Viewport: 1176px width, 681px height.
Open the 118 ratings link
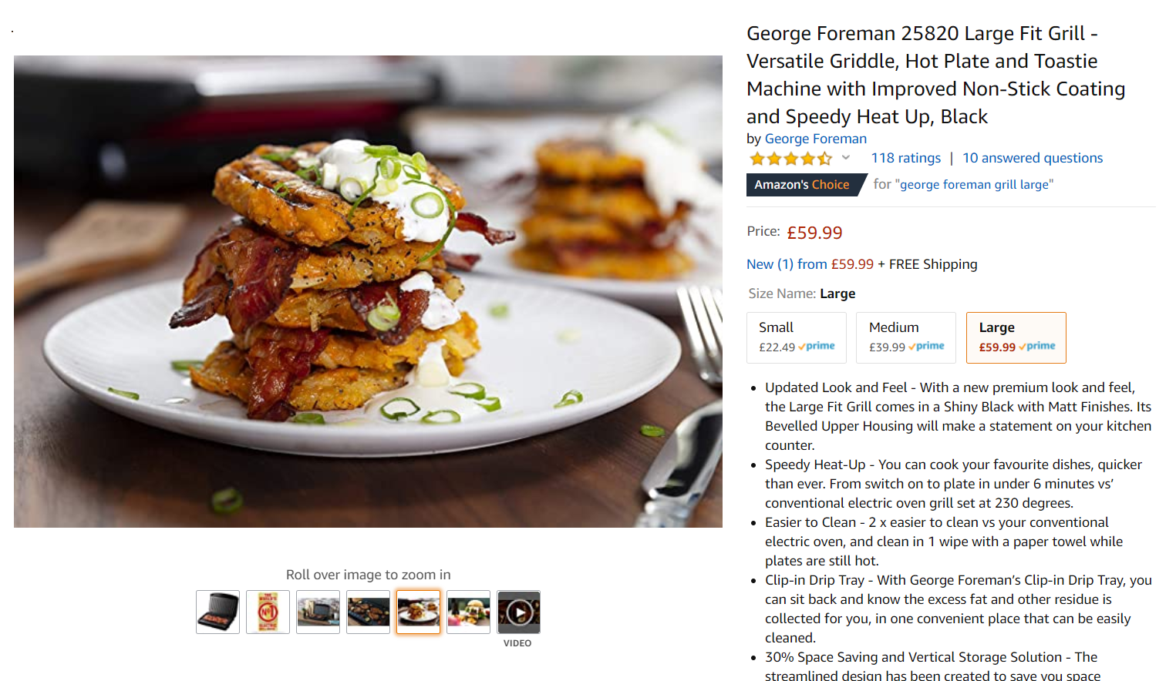pos(905,158)
